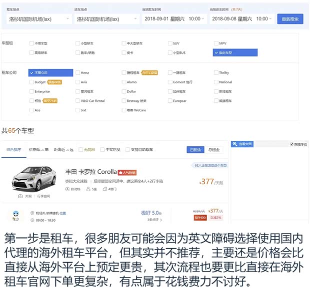Screen dimensions: 310x290
Task: Open the 外观 exterior photos link
Action: [28, 196]
